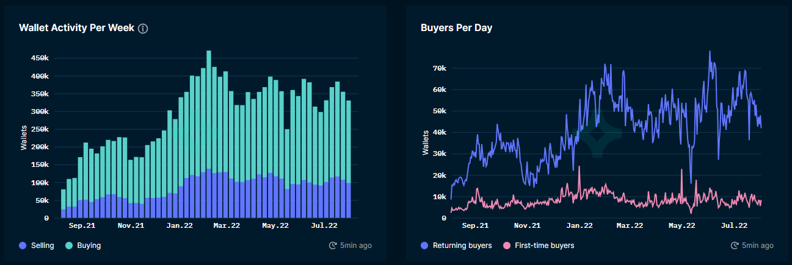792x265 pixels.
Task: Click '5min ago' timestamp in Wallet Activity panel
Action: [356, 246]
